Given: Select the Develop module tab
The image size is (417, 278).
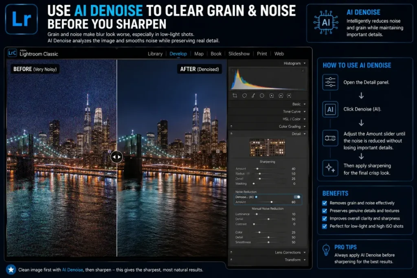Looking at the screenshot, I should 178,54.
